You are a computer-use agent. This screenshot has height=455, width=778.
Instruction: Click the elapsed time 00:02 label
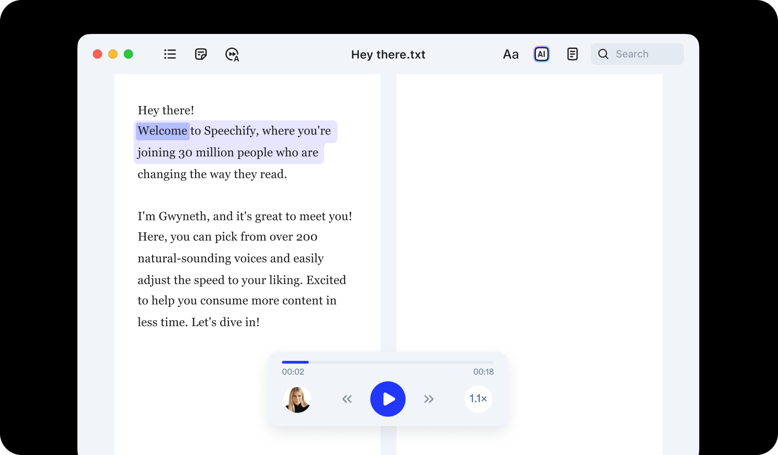[x=292, y=371]
